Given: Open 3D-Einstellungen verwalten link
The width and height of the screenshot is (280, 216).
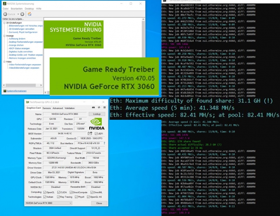Looking at the screenshot, I should click(x=22, y=29).
